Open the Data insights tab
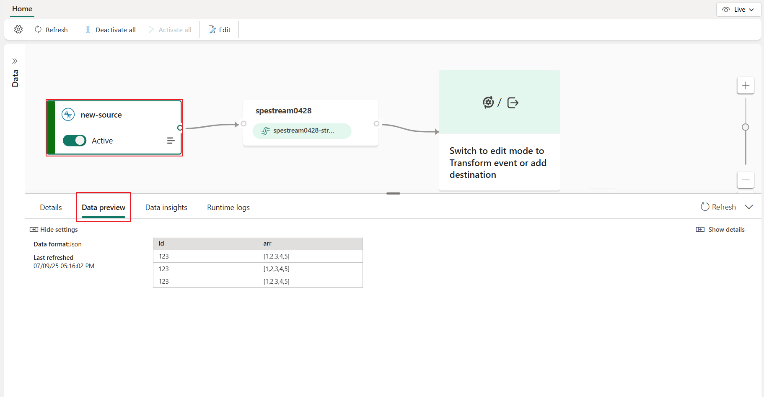The image size is (764, 397). click(166, 207)
